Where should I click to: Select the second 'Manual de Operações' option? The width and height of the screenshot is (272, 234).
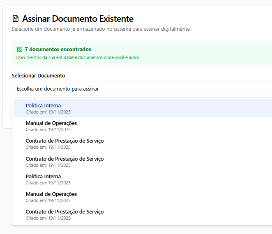tap(51, 194)
